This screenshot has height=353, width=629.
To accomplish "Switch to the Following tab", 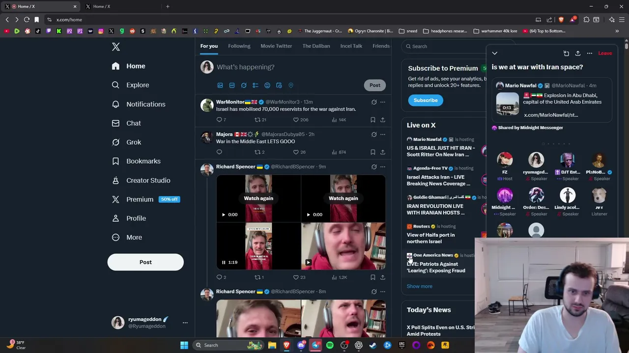I will tap(239, 46).
